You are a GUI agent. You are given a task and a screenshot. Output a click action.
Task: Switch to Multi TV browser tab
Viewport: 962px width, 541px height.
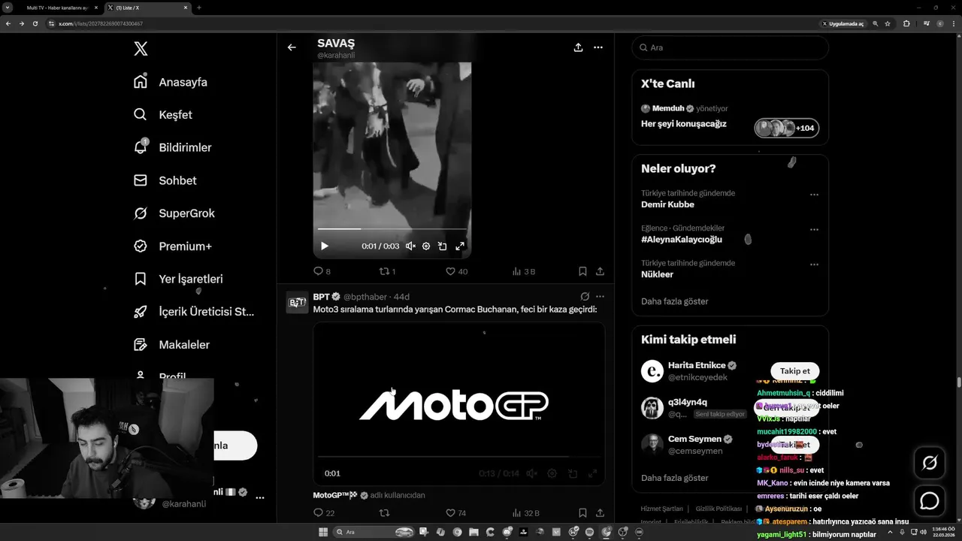pyautogui.click(x=58, y=8)
